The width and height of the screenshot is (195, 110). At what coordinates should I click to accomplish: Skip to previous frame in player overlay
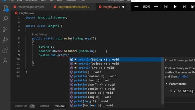tap(166, 7)
